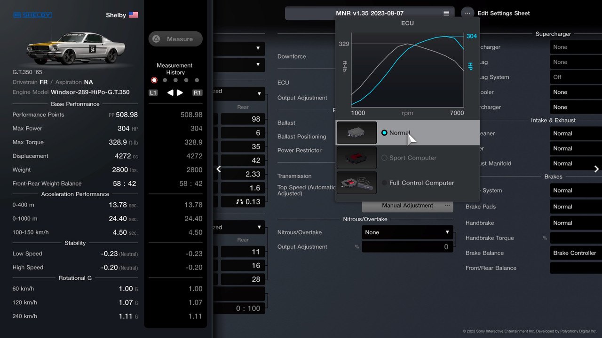
Task: Open the Brake Balance Brake Controller dropdown
Action: [x=576, y=253]
